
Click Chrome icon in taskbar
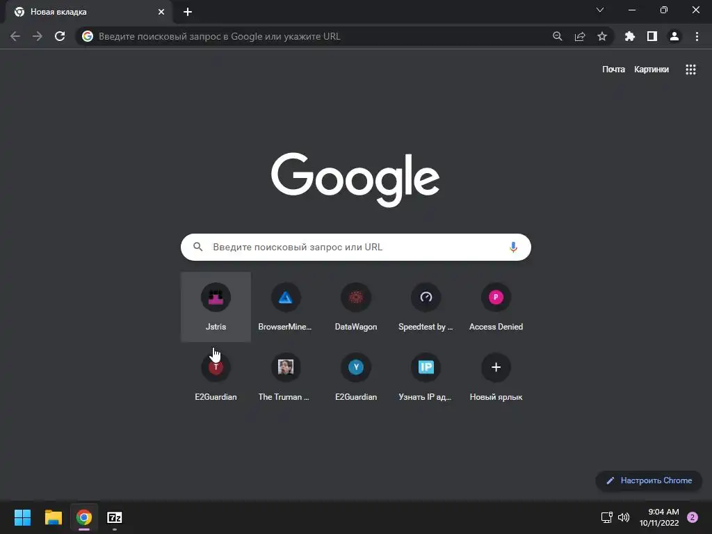[84, 517]
